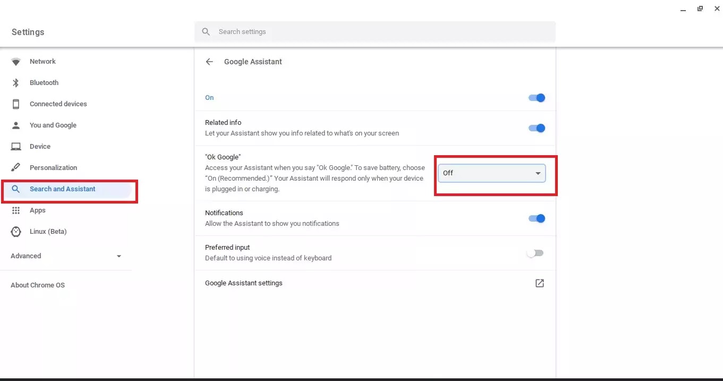Click the Preferred input heading text
723x381 pixels.
point(227,248)
